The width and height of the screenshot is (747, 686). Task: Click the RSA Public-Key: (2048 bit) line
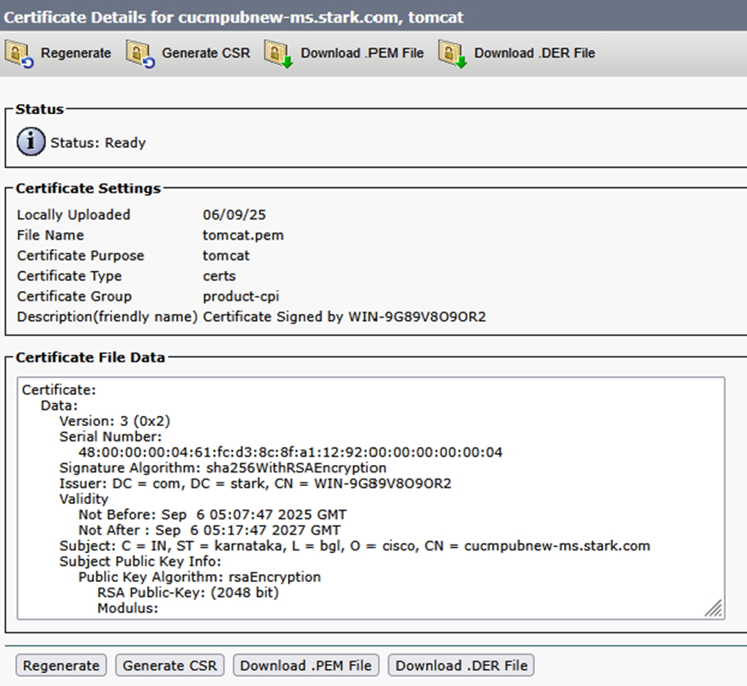coord(188,593)
